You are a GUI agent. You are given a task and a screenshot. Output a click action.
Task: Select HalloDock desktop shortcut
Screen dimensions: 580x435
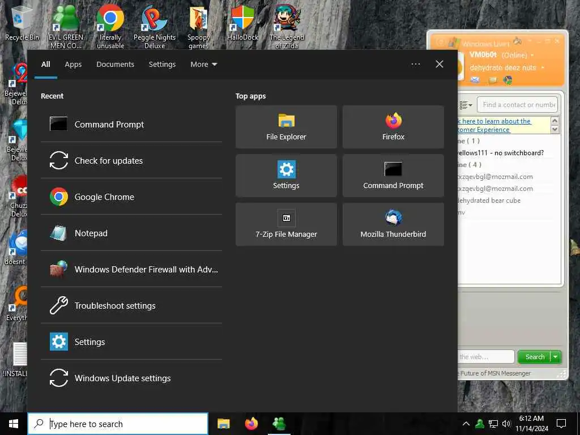(x=242, y=23)
